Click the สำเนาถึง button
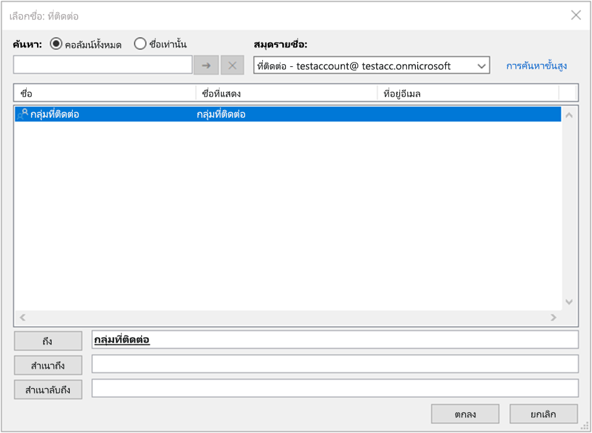This screenshot has width=592, height=433. click(48, 366)
